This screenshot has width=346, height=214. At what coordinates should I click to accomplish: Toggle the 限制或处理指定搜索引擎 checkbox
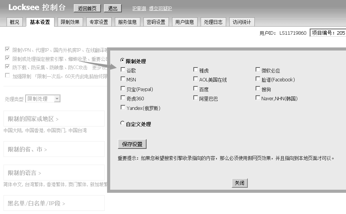click(x=7, y=58)
